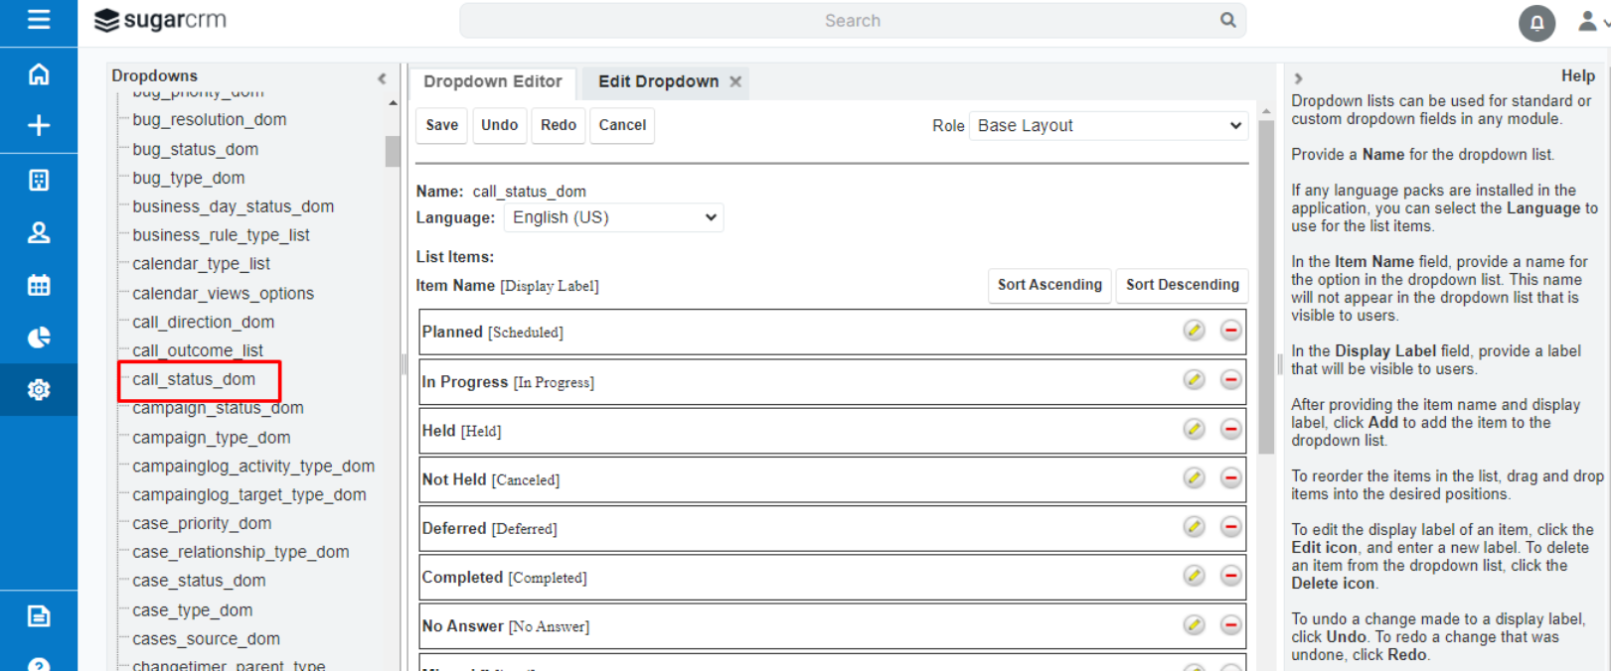The image size is (1611, 671).
Task: Open the hamburger navigation menu
Action: (39, 20)
